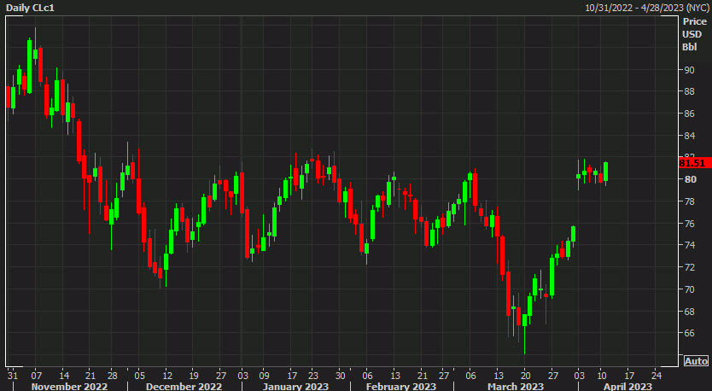Click the 07 date tick in November
The height and width of the screenshot is (391, 712).
37,376
